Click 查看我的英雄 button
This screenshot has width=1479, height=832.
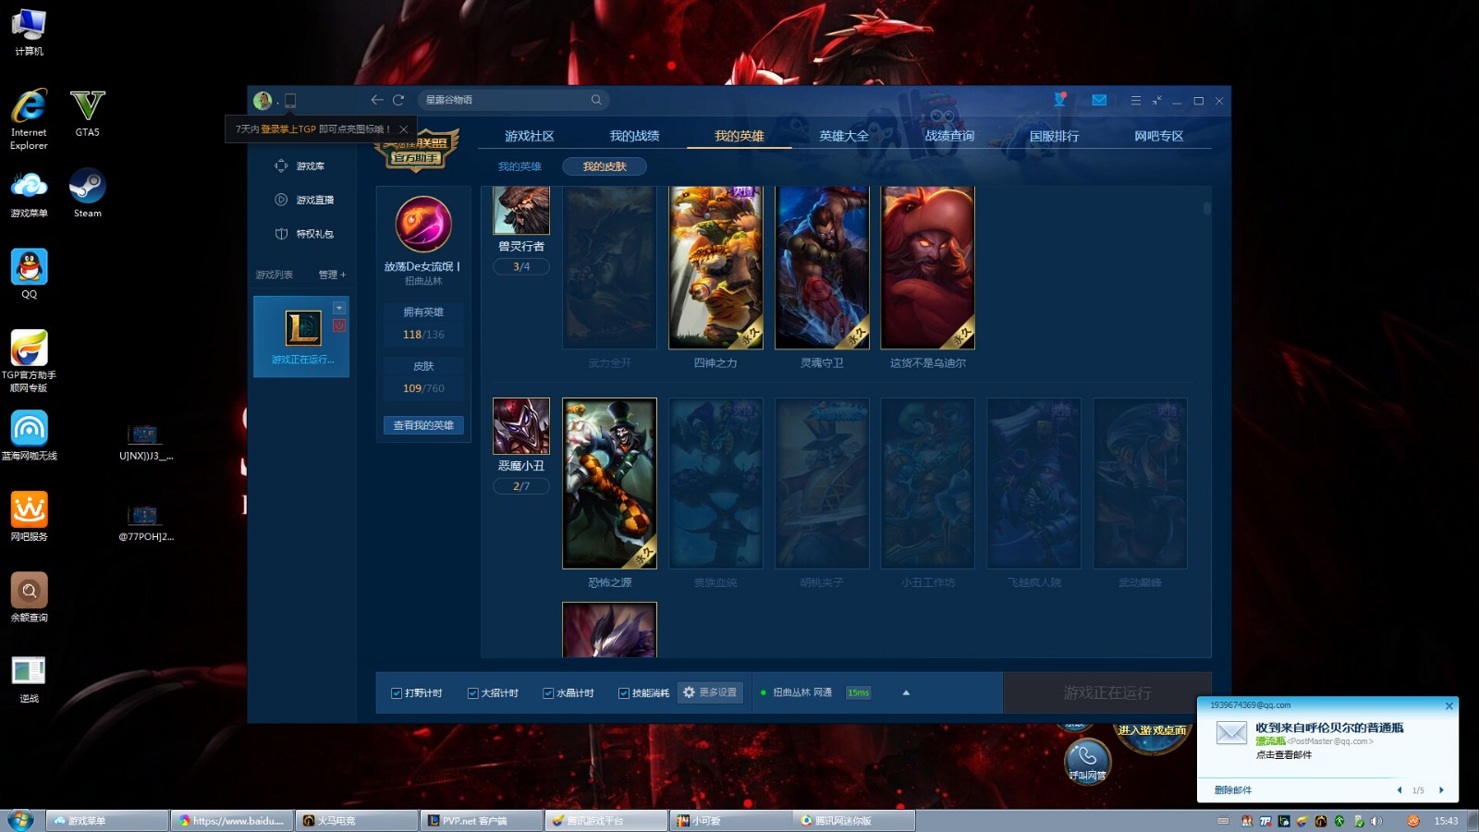(423, 425)
